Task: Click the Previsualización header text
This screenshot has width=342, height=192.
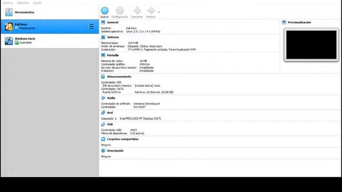Action: pyautogui.click(x=299, y=22)
